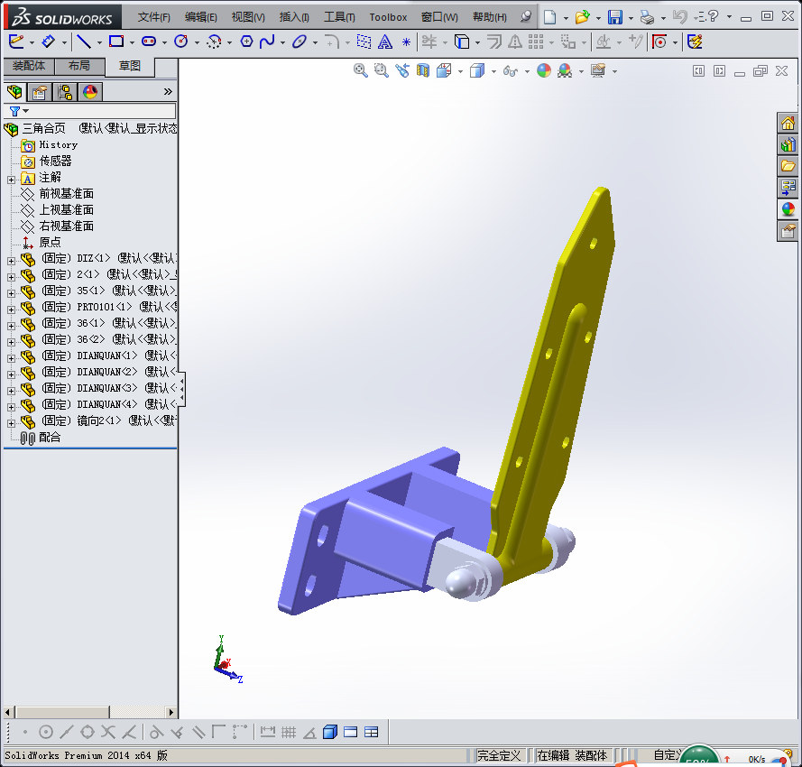Toggle the shaded cube display icon at bottom

coord(330,732)
